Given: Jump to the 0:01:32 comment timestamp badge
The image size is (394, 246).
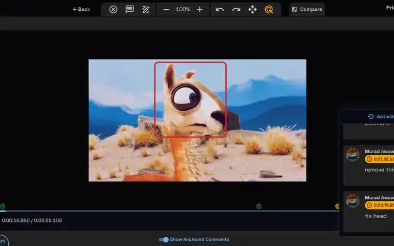Looking at the screenshot, I should coord(380,159).
